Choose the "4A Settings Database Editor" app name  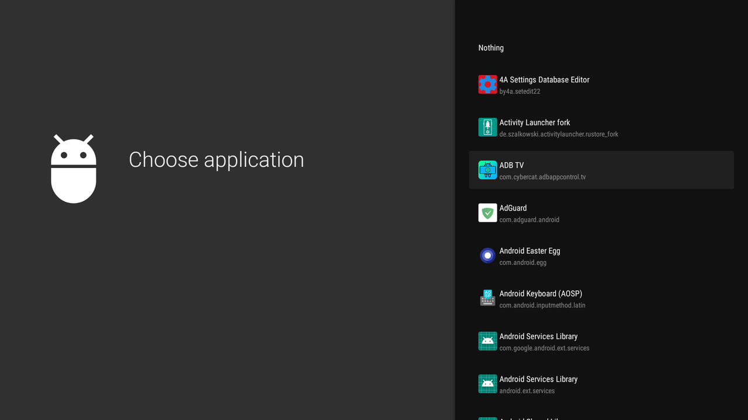[544, 80]
